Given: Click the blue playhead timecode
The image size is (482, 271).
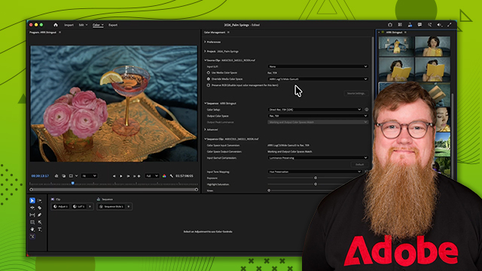Looking at the screenshot, I should [x=40, y=175].
